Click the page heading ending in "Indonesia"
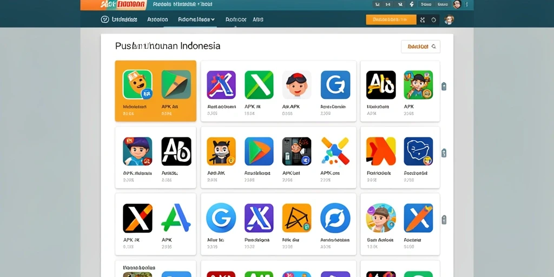Screen dimensions: 554x277 pyautogui.click(x=168, y=46)
